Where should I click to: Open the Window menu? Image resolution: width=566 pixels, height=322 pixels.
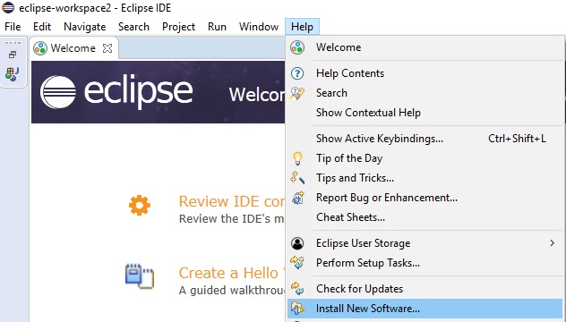tap(259, 27)
